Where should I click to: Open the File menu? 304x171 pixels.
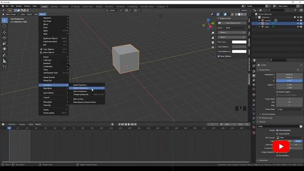click(7, 6)
